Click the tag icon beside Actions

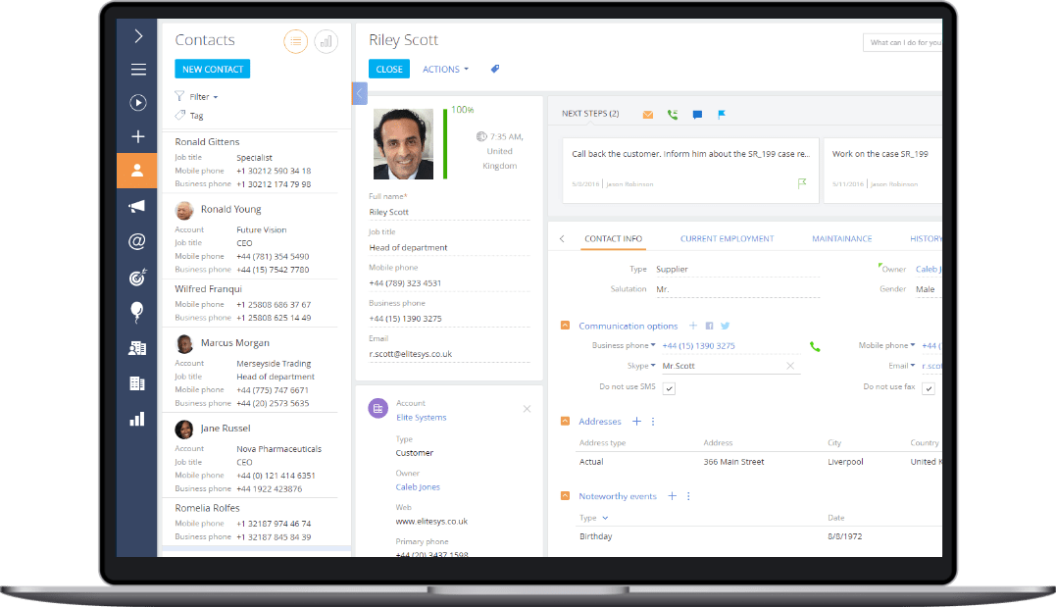[x=495, y=70]
